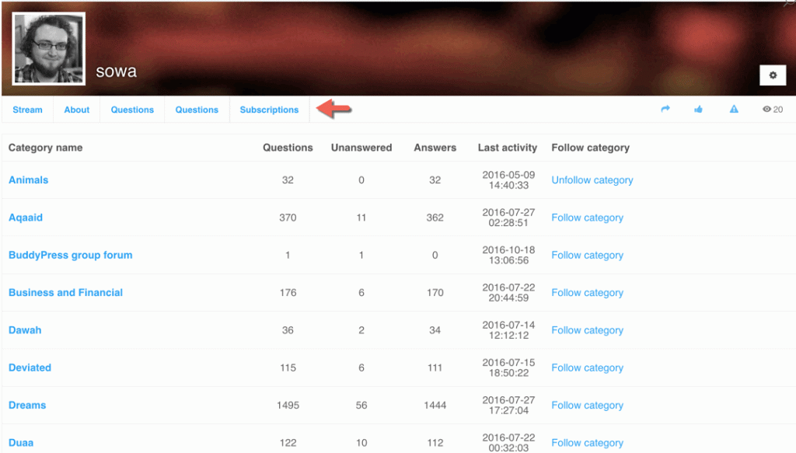This screenshot has width=796, height=453.
Task: Click the eye views counter icon
Action: 767,110
